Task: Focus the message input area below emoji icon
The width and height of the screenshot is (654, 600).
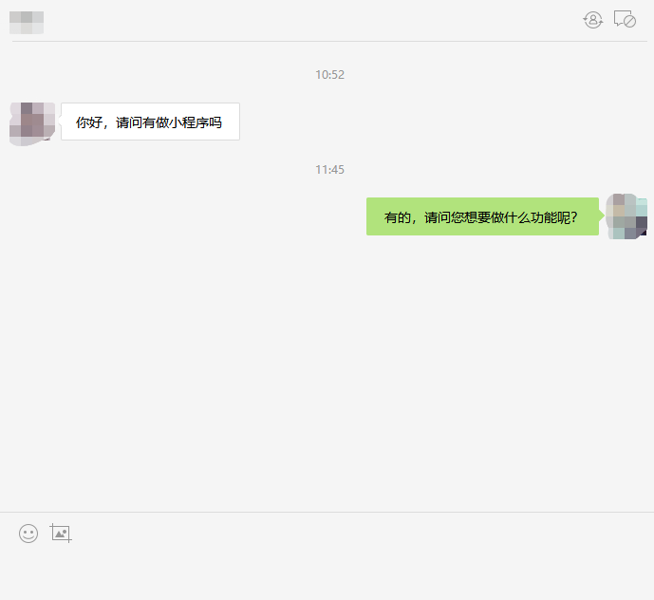Action: click(327, 573)
